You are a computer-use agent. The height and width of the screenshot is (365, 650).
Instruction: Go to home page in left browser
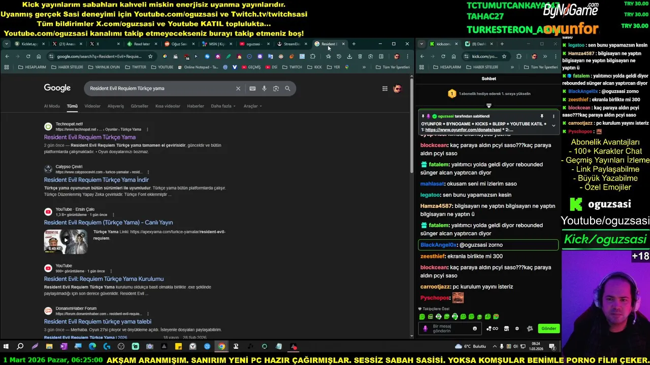(39, 56)
